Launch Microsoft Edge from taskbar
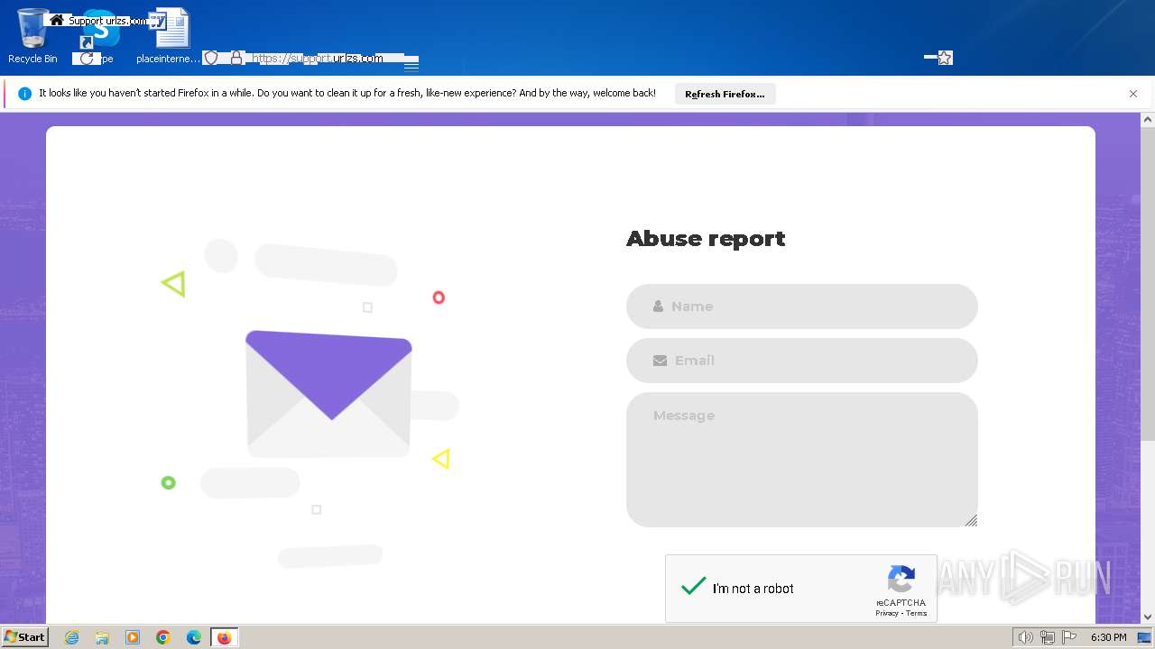The width and height of the screenshot is (1155, 649). pyautogui.click(x=194, y=637)
